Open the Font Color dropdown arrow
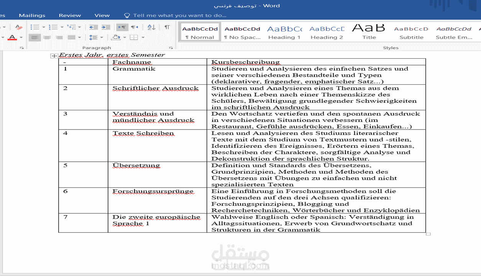The width and height of the screenshot is (481, 276). pyautogui.click(x=21, y=38)
